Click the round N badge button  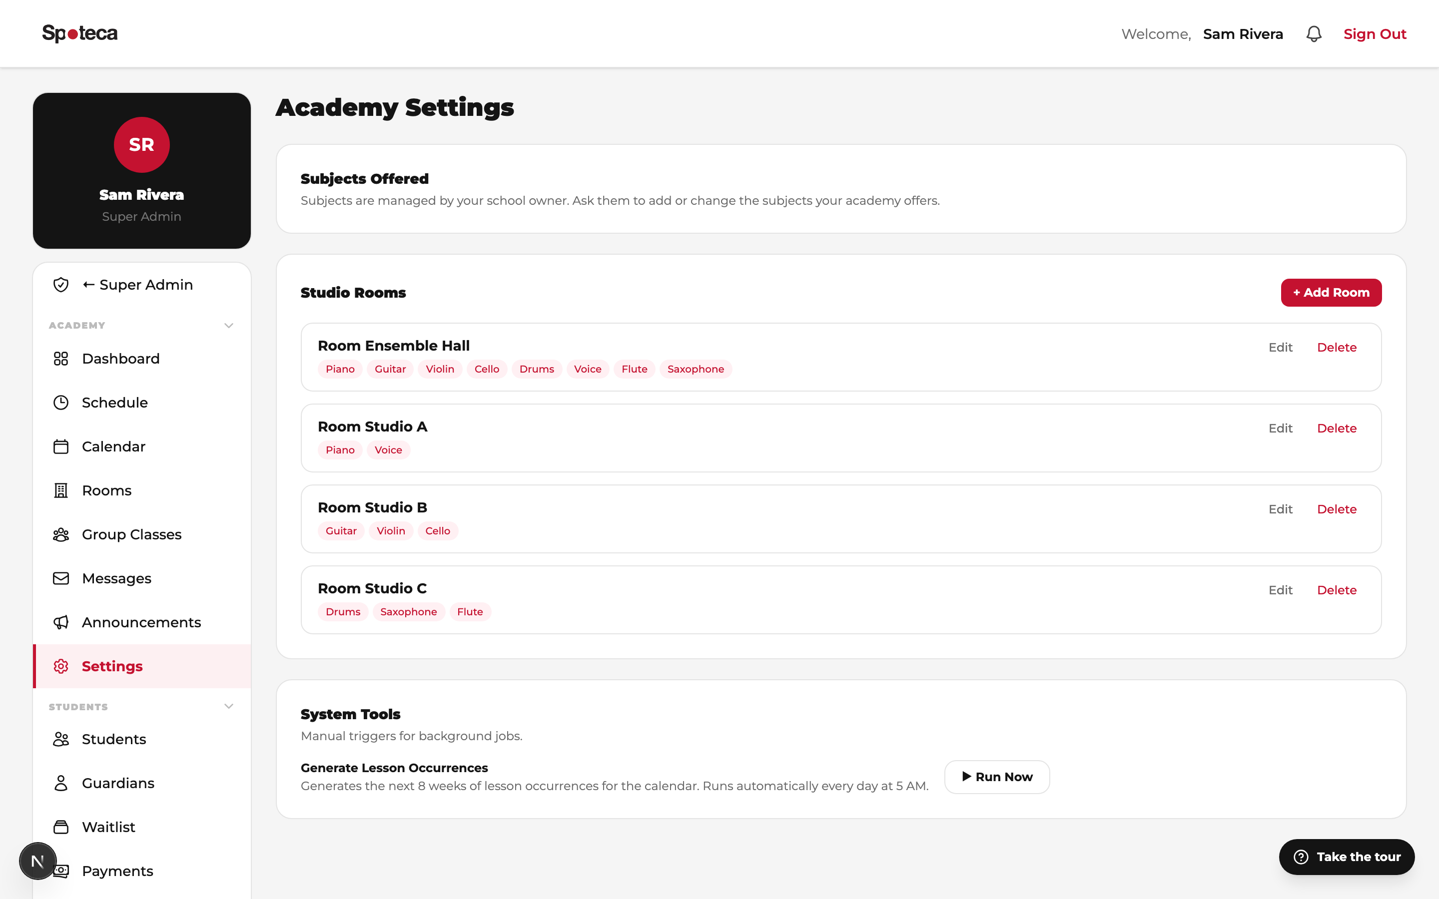pyautogui.click(x=37, y=861)
